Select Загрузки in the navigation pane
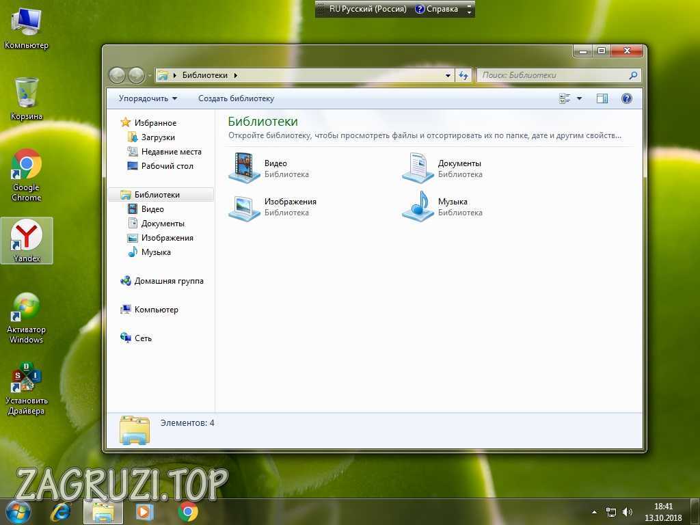This screenshot has width=700, height=525. pyautogui.click(x=158, y=137)
